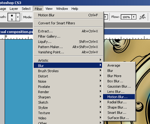Expand the Brush Strokes submenu
The width and height of the screenshot is (150, 124).
coord(68,71)
